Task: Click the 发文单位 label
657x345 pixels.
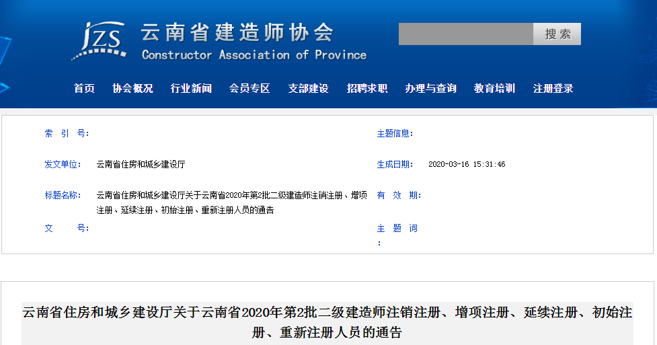Action: (x=63, y=164)
